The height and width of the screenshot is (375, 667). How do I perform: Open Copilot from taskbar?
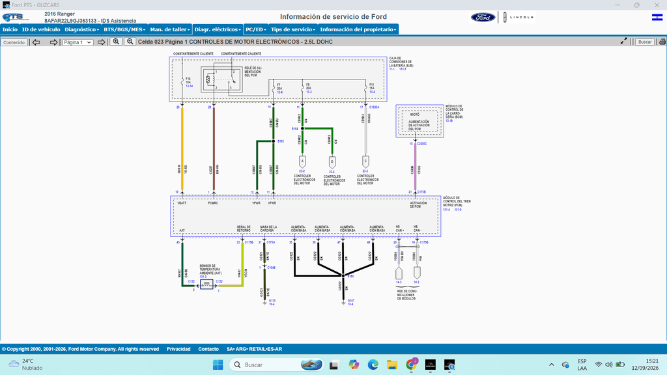[354, 365]
